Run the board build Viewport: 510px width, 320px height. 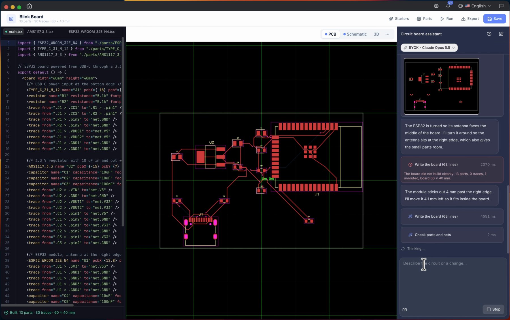[x=447, y=19]
